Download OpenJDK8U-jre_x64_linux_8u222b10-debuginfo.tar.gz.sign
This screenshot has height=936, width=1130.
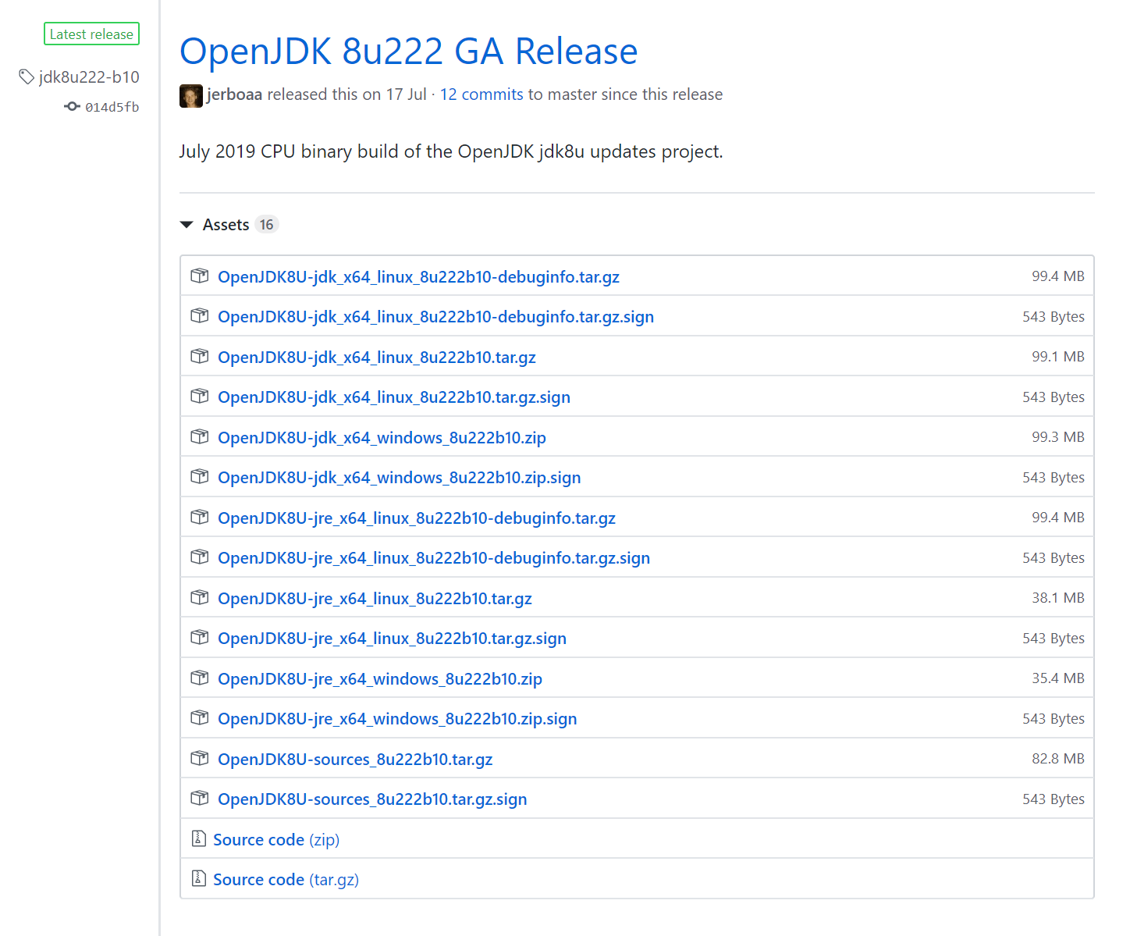[x=434, y=558]
